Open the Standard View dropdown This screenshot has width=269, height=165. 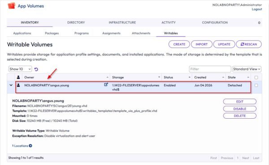(247, 69)
